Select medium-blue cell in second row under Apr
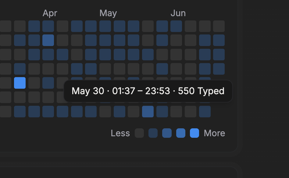Image resolution: width=289 pixels, height=178 pixels. click(x=48, y=40)
